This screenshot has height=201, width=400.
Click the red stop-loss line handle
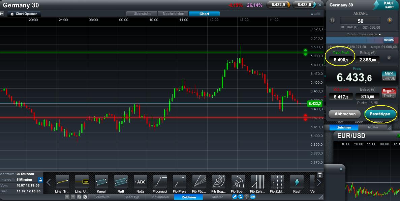coord(305,117)
